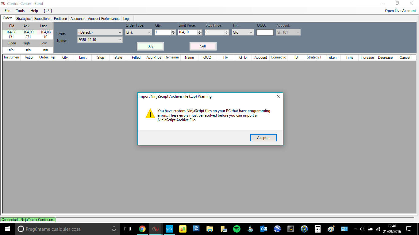Image resolution: width=419 pixels, height=235 pixels.
Task: Increase Qty with the up arrow
Action: (173, 31)
